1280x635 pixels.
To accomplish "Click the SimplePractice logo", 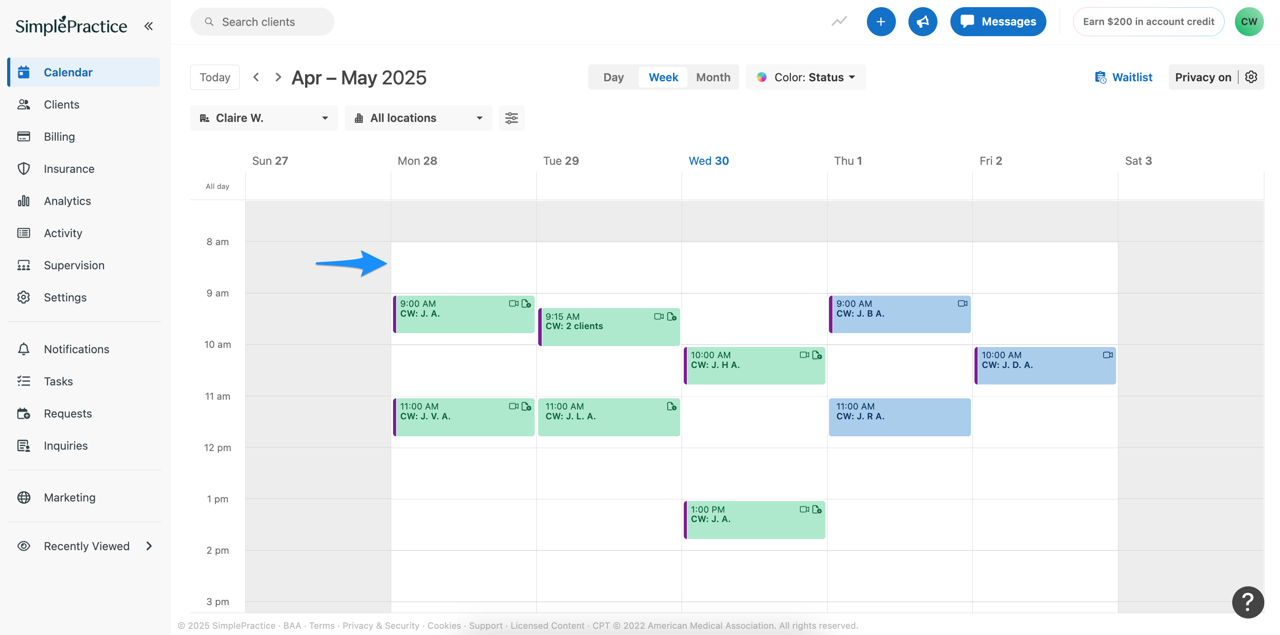I will [71, 25].
